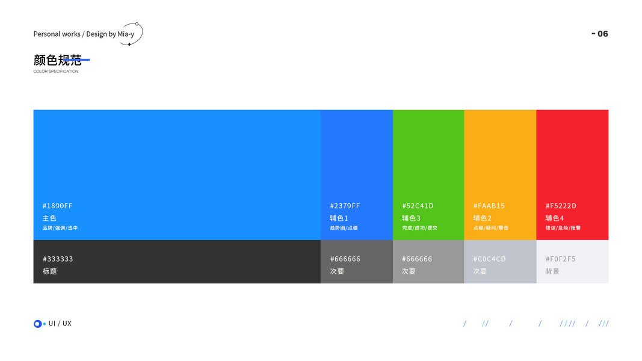Screen dimensions: 642x361
Task: Click the '- 06' page number
Action: pyautogui.click(x=600, y=34)
